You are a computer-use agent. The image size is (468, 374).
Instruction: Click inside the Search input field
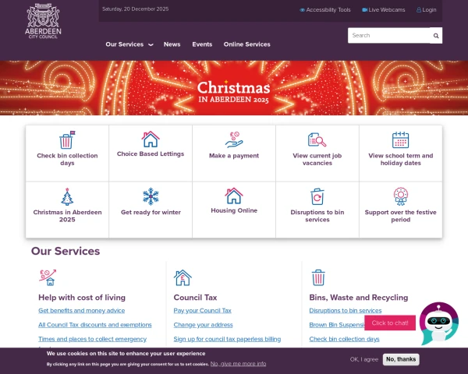(389, 36)
